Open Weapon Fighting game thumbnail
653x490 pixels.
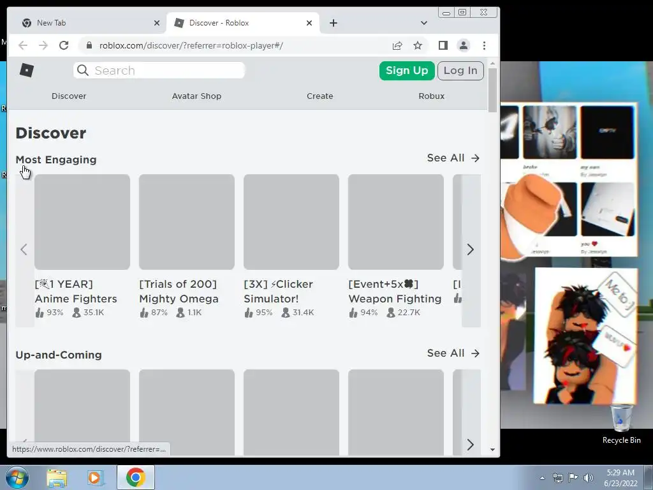click(x=395, y=221)
